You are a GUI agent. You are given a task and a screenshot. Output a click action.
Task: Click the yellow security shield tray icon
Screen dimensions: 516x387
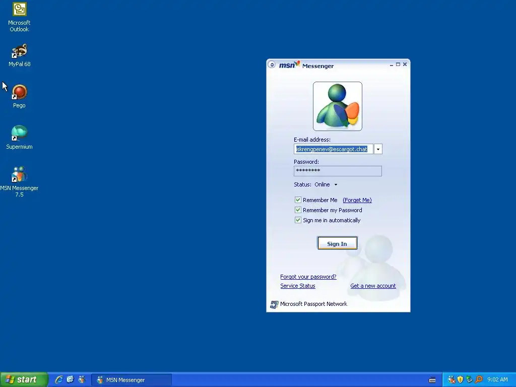click(460, 380)
